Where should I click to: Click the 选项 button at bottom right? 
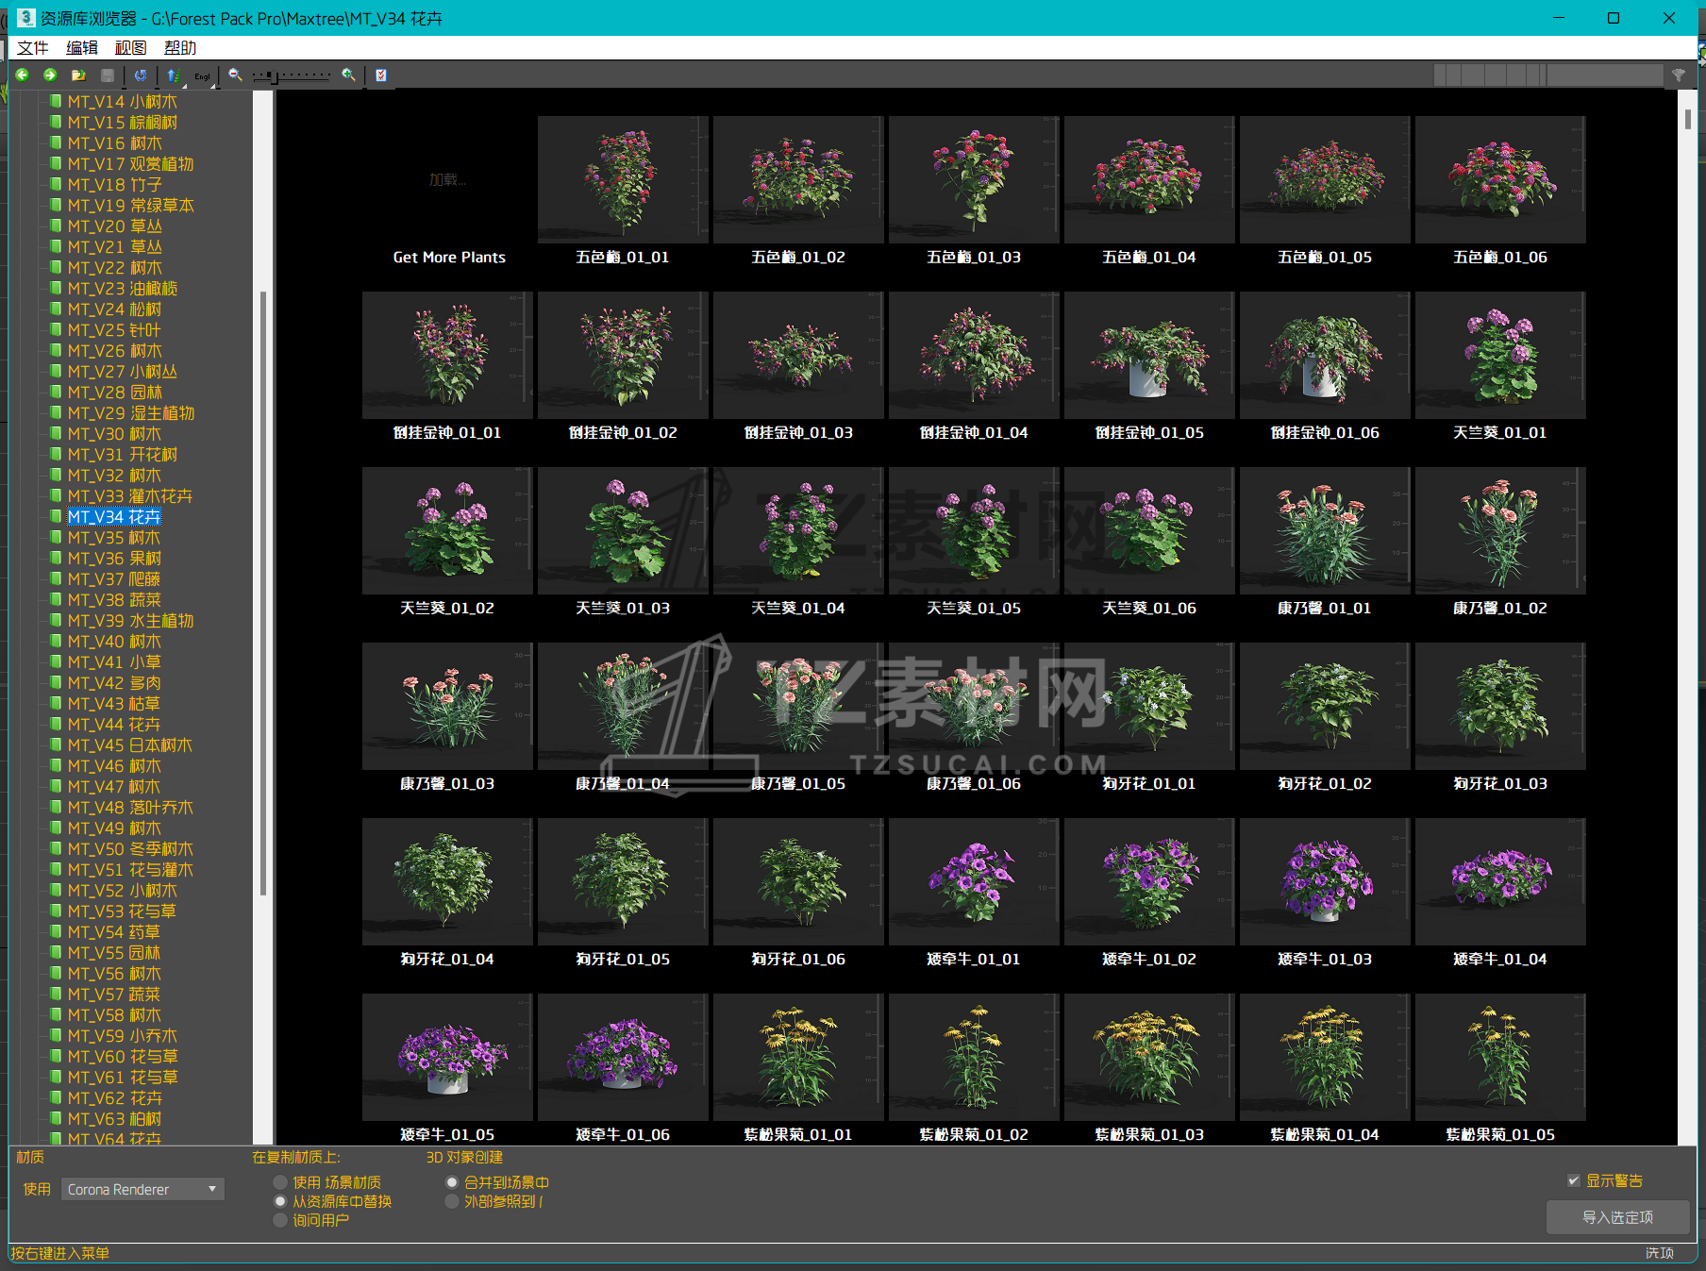point(1660,1253)
